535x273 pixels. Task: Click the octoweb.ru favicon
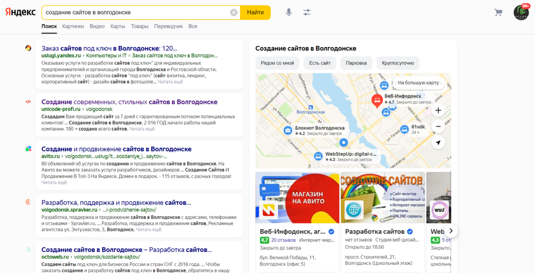click(28, 250)
